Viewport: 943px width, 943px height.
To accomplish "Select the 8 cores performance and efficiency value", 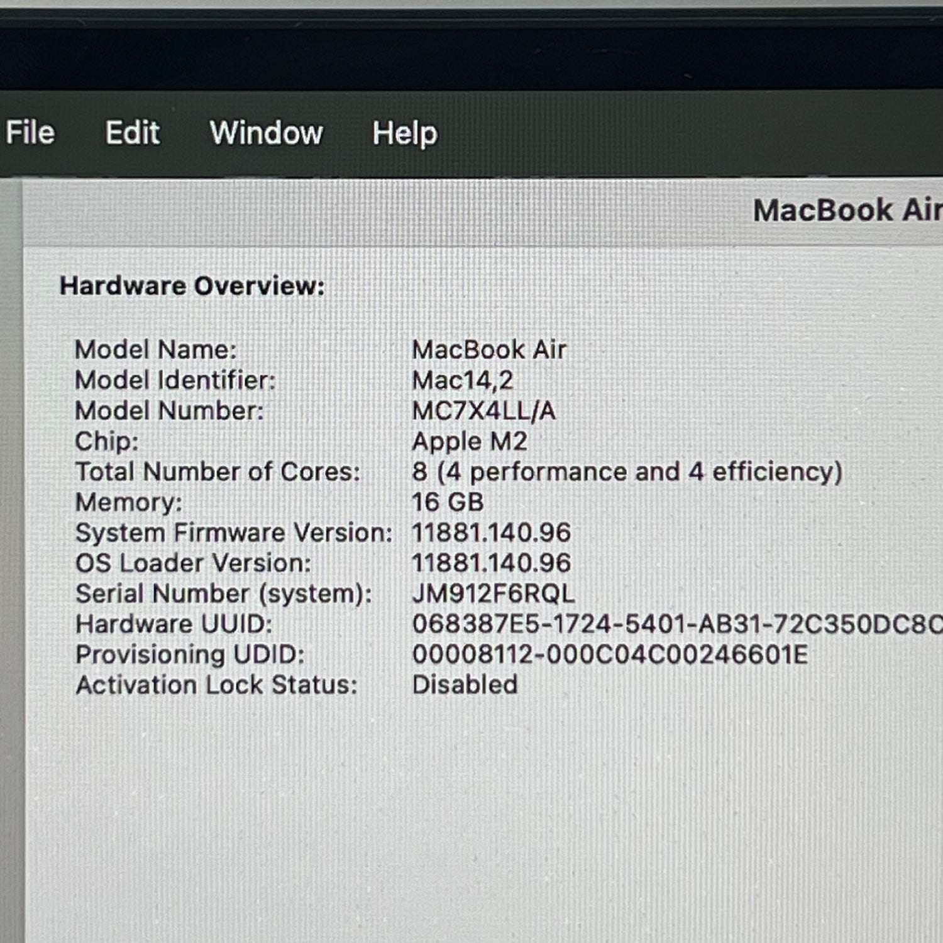I will point(627,472).
